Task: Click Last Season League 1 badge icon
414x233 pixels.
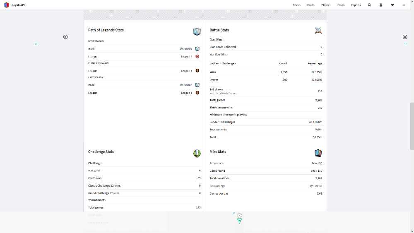Action: pyautogui.click(x=197, y=93)
